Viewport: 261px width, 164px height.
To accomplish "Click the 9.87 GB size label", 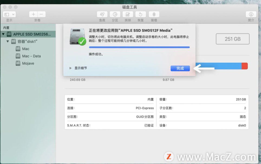I will tap(168, 80).
